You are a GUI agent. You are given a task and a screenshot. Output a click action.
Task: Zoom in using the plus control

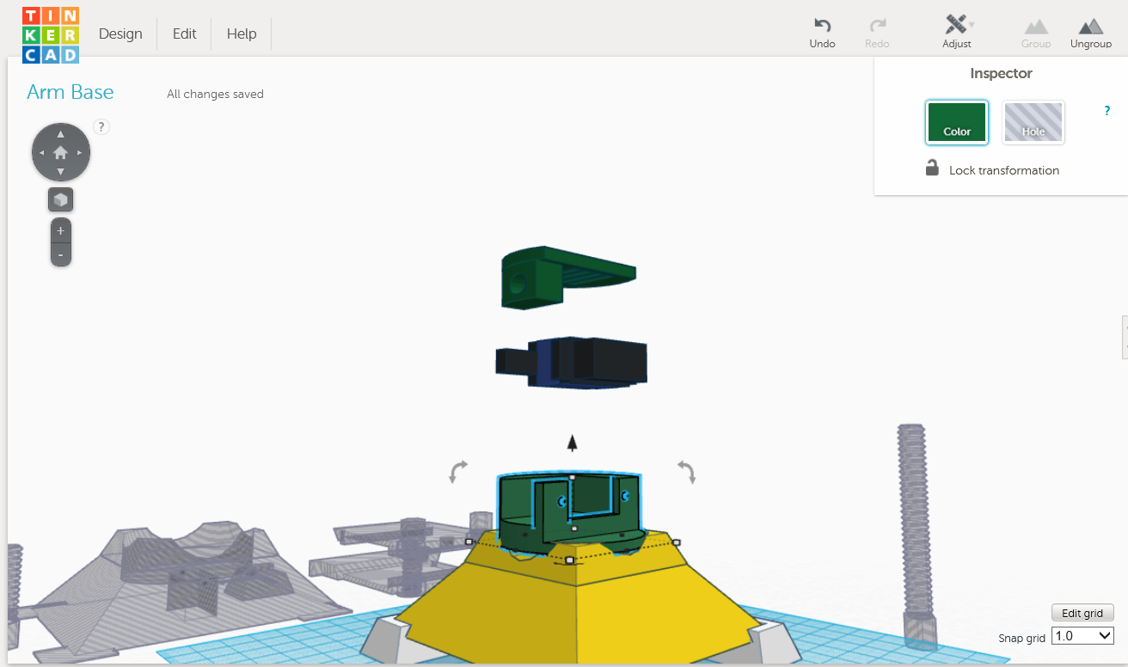pyautogui.click(x=60, y=229)
